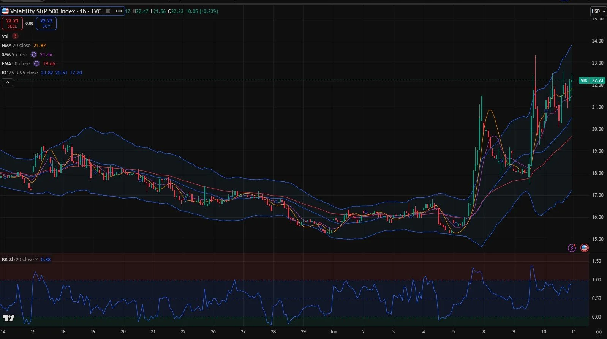Click the flag icon next to TVC
The width and height of the screenshot is (607, 339).
click(108, 11)
